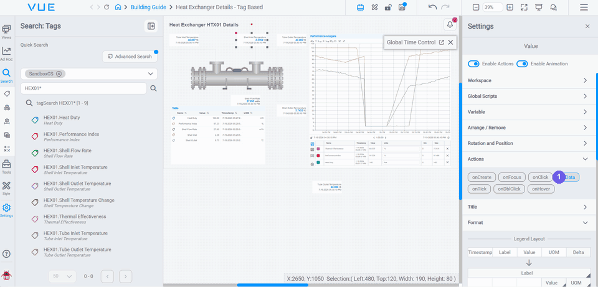Fit view to screen icon
The image size is (598, 287).
(x=524, y=7)
